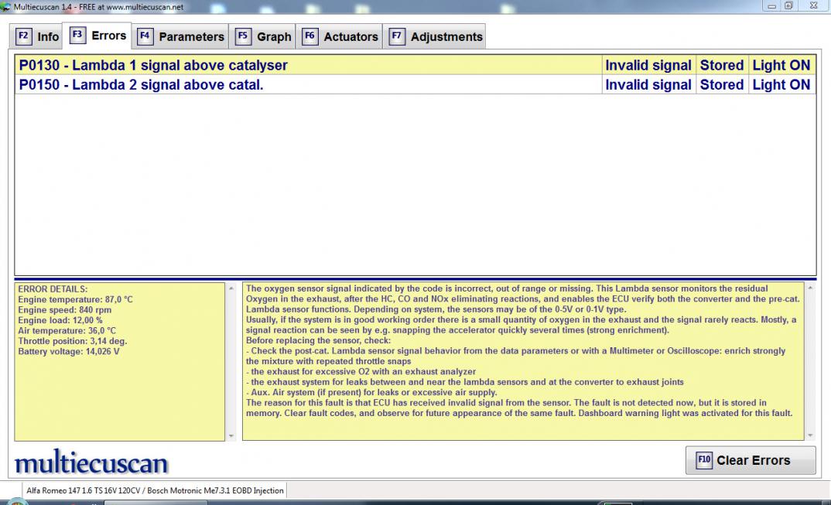Click the error details scroll up arrow

(x=231, y=288)
